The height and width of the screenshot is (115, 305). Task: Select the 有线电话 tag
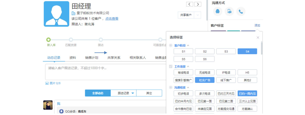point(183,72)
